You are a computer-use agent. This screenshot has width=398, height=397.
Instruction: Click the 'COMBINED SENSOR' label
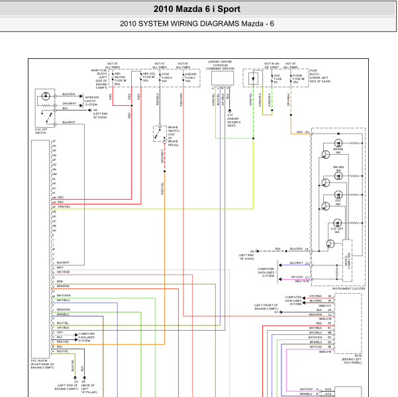(220, 69)
